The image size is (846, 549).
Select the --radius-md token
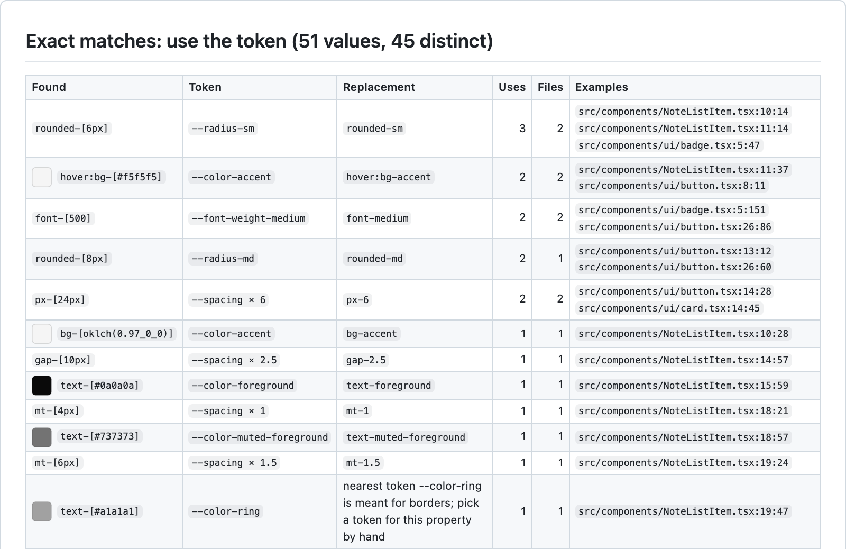[223, 259]
